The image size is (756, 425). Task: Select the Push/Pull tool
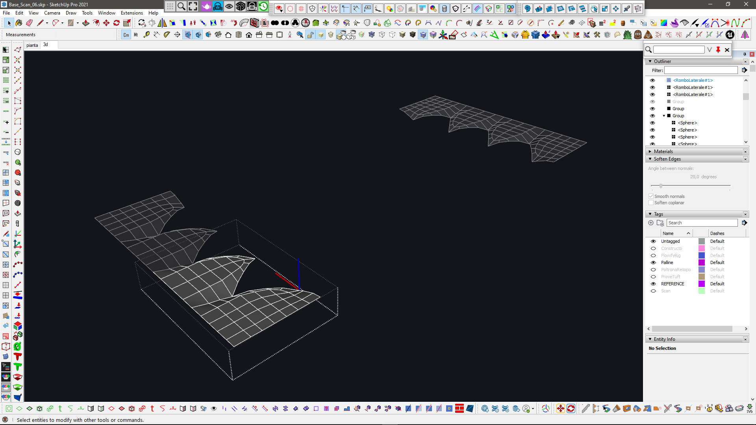[86, 23]
